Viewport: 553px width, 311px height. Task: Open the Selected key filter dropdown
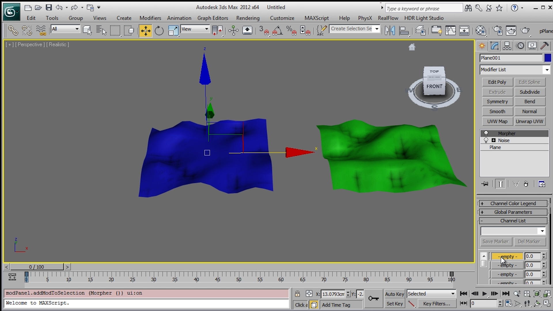pos(431,294)
